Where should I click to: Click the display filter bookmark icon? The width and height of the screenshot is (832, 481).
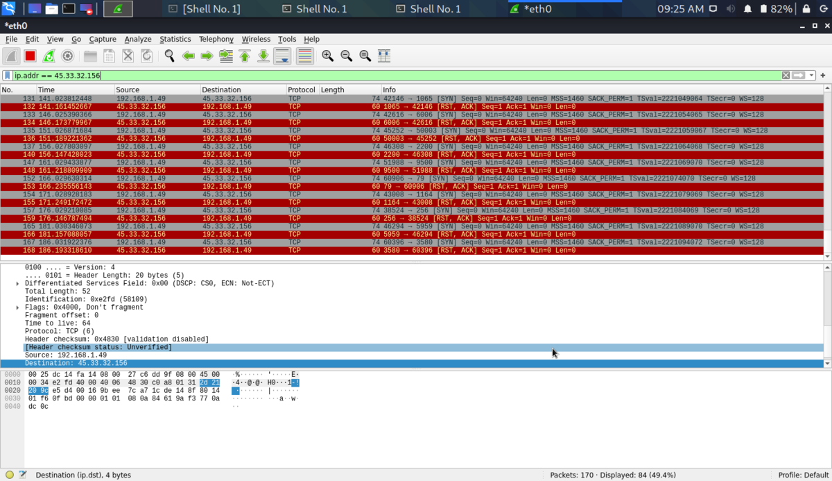tap(7, 75)
